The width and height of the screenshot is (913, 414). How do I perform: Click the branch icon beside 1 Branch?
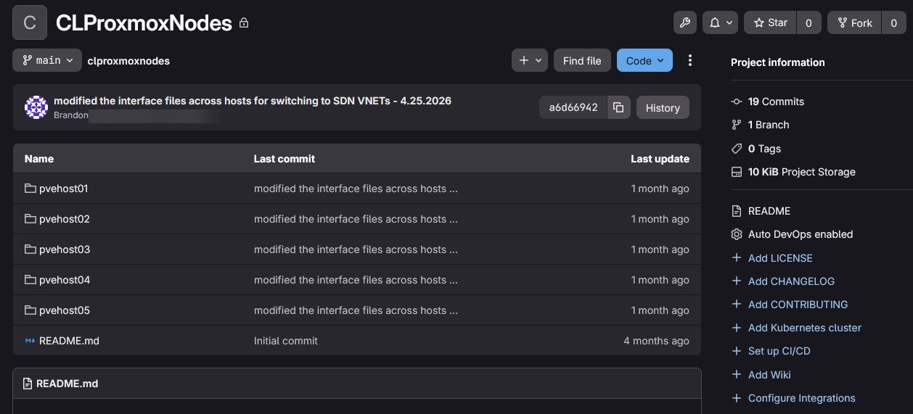737,125
